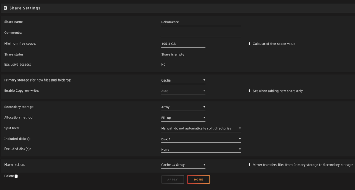The width and height of the screenshot is (355, 190).
Task: Click the Share name label
Action: pos(14,22)
